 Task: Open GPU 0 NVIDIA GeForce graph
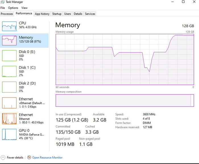point(9,134)
